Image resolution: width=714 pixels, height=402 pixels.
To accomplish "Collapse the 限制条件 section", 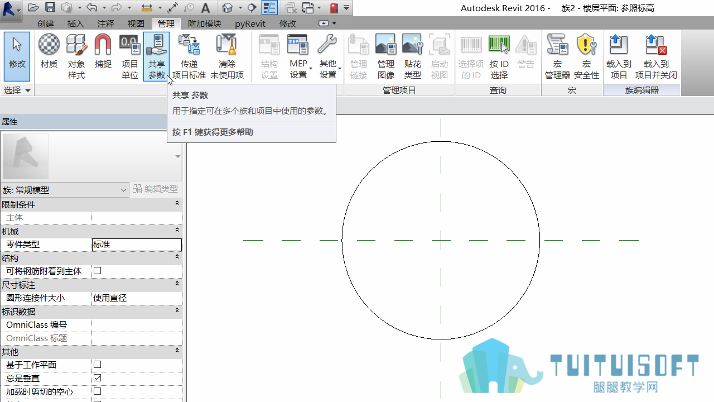I will pos(177,204).
